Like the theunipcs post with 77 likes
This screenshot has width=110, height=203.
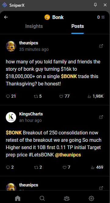coord(61,96)
